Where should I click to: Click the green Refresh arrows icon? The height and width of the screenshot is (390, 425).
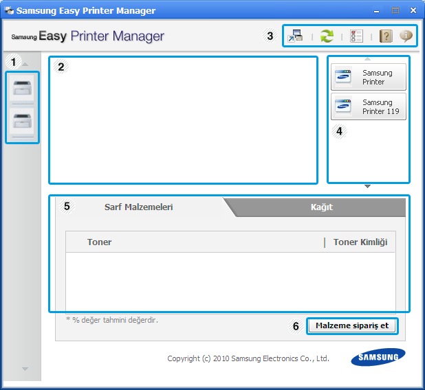coord(327,36)
